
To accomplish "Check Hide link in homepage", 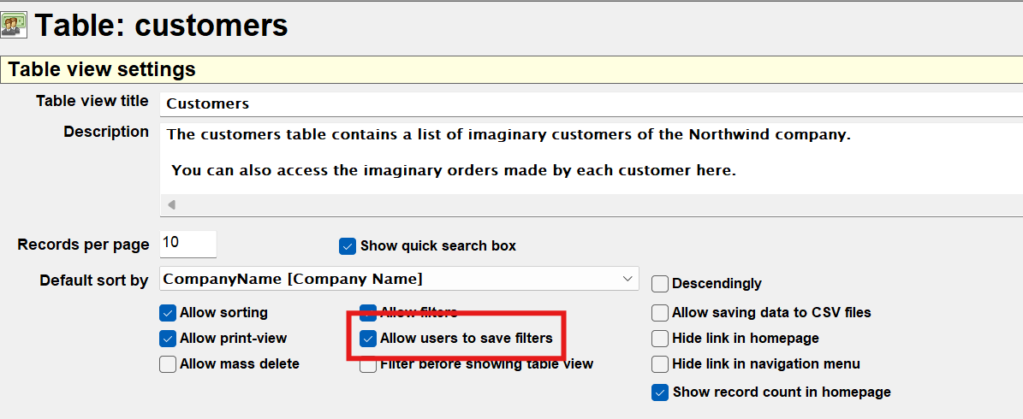I will click(x=660, y=339).
